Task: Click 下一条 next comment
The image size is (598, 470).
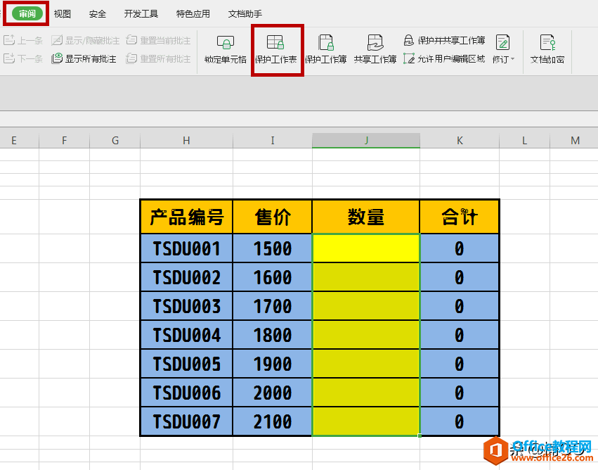Action: [23, 59]
